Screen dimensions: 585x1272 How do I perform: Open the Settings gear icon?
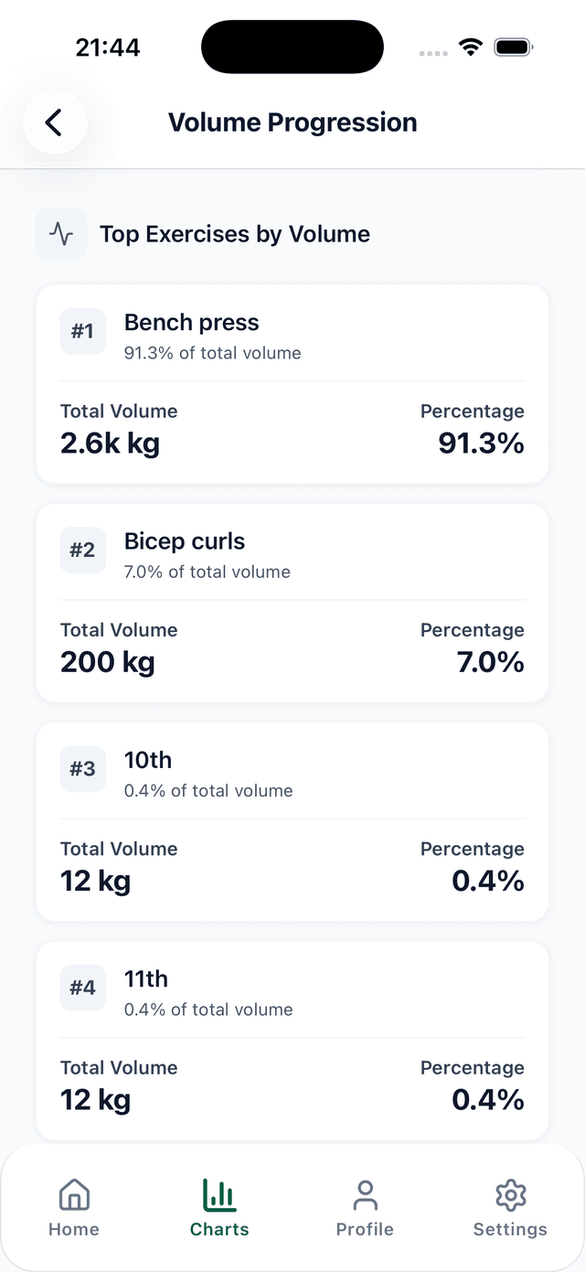pyautogui.click(x=510, y=1193)
